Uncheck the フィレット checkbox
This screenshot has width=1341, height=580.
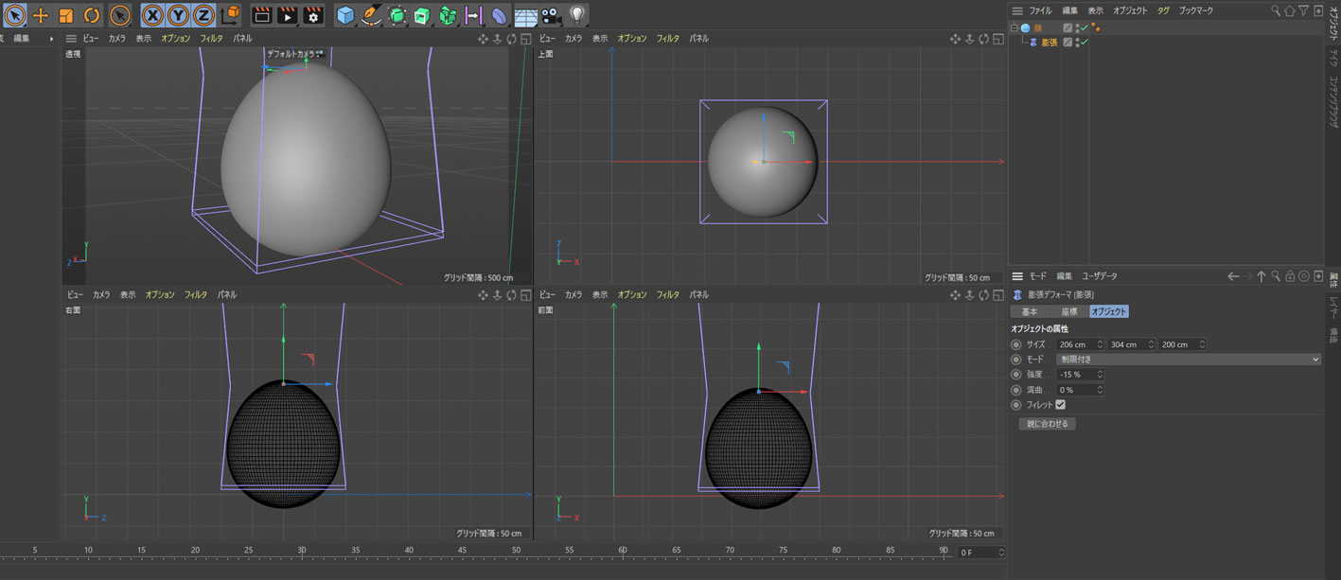click(x=1060, y=405)
